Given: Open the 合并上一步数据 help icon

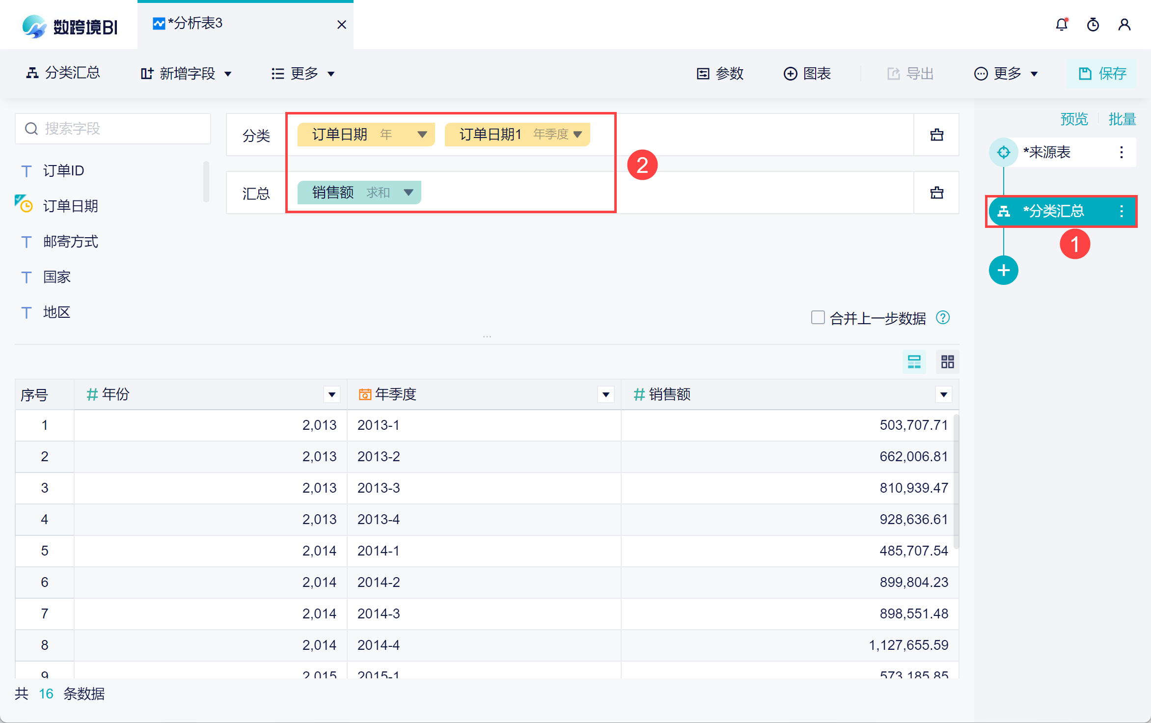Looking at the screenshot, I should (x=943, y=318).
